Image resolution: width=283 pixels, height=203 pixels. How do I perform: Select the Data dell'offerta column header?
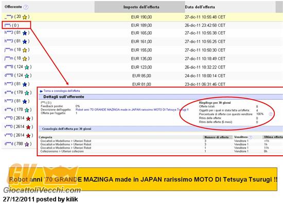pos(200,7)
